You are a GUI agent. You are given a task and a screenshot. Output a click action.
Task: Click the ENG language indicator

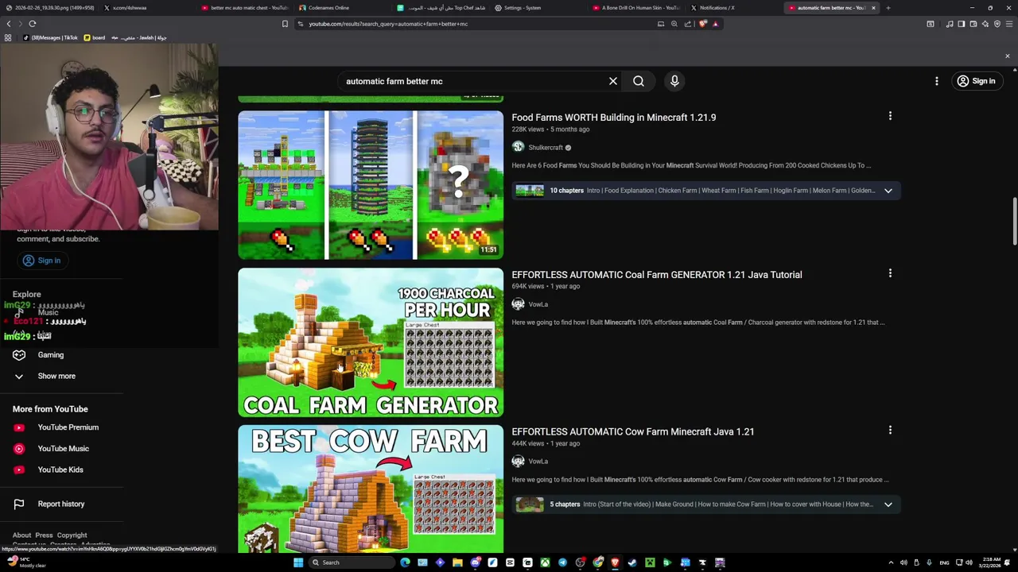coord(945,562)
